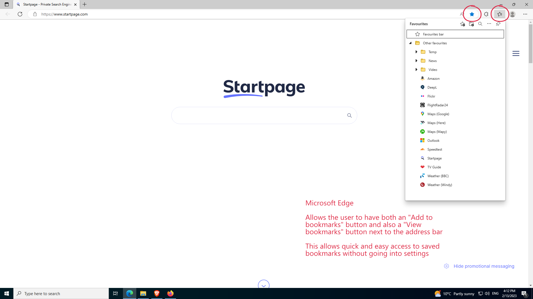Hide promotional messaging on Startpage
Image resolution: width=533 pixels, height=299 pixels.
pyautogui.click(x=484, y=266)
